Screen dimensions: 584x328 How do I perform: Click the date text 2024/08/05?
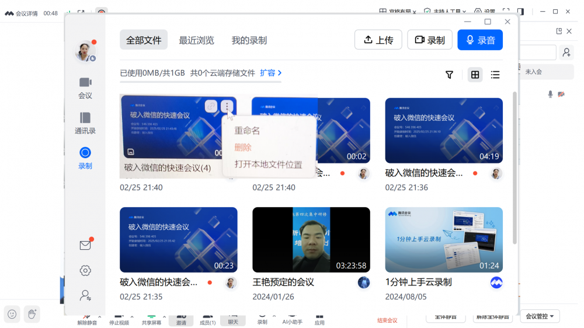tap(406, 296)
